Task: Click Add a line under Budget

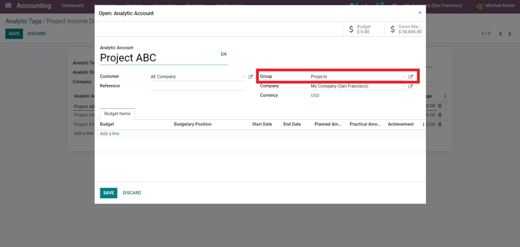Action: tap(109, 134)
